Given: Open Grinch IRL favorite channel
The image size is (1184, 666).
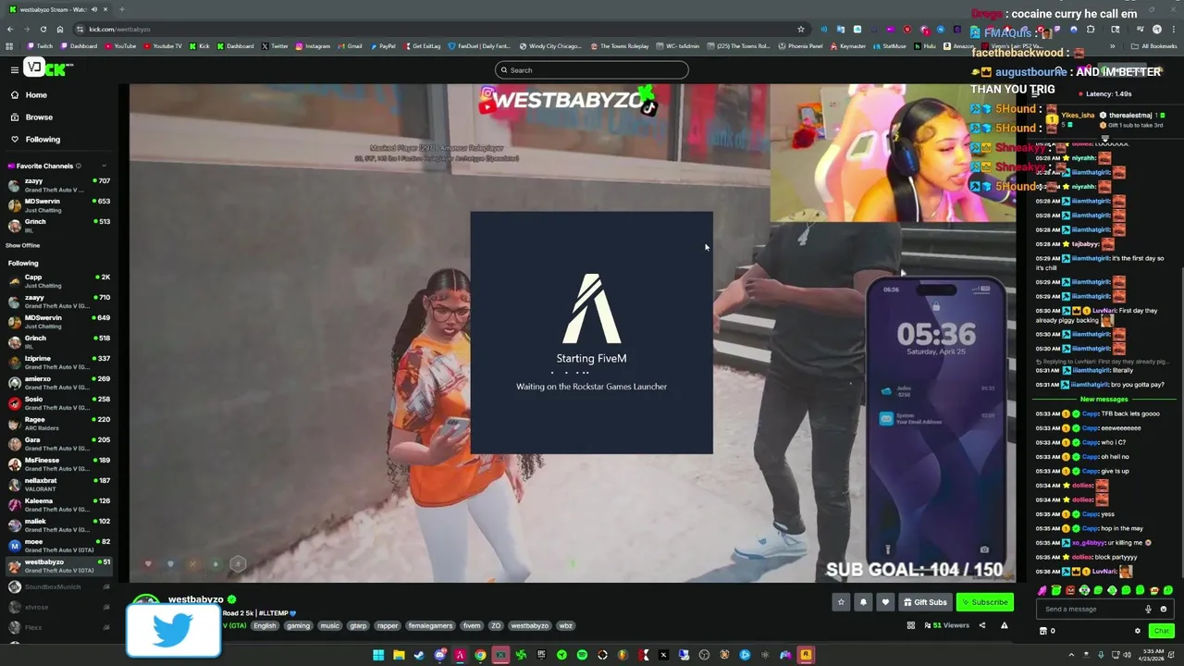Looking at the screenshot, I should [58, 226].
